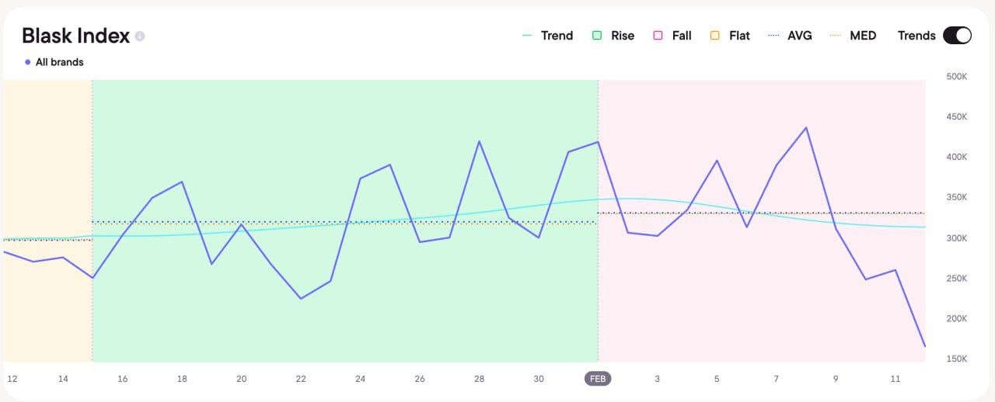Click the MED legend label text
Screen dimensions: 995x402
pos(863,36)
